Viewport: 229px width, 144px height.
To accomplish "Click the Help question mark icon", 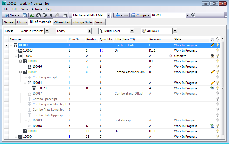I will point(65,15).
